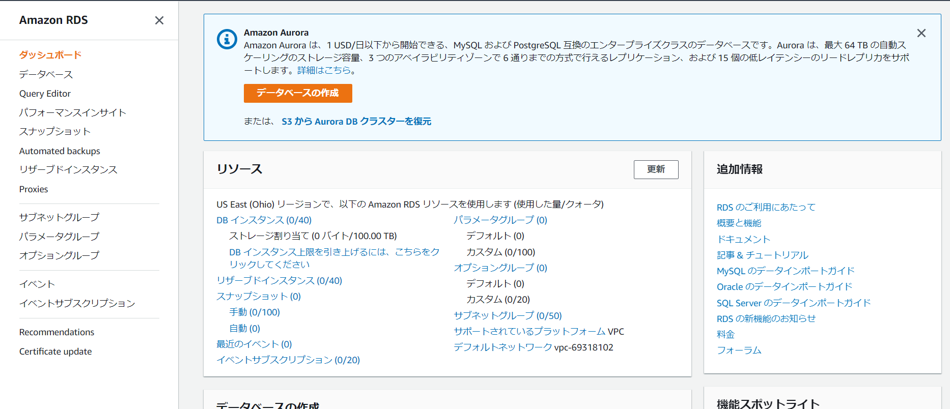
Task: Open Recommendations in the sidebar
Action: (x=57, y=332)
